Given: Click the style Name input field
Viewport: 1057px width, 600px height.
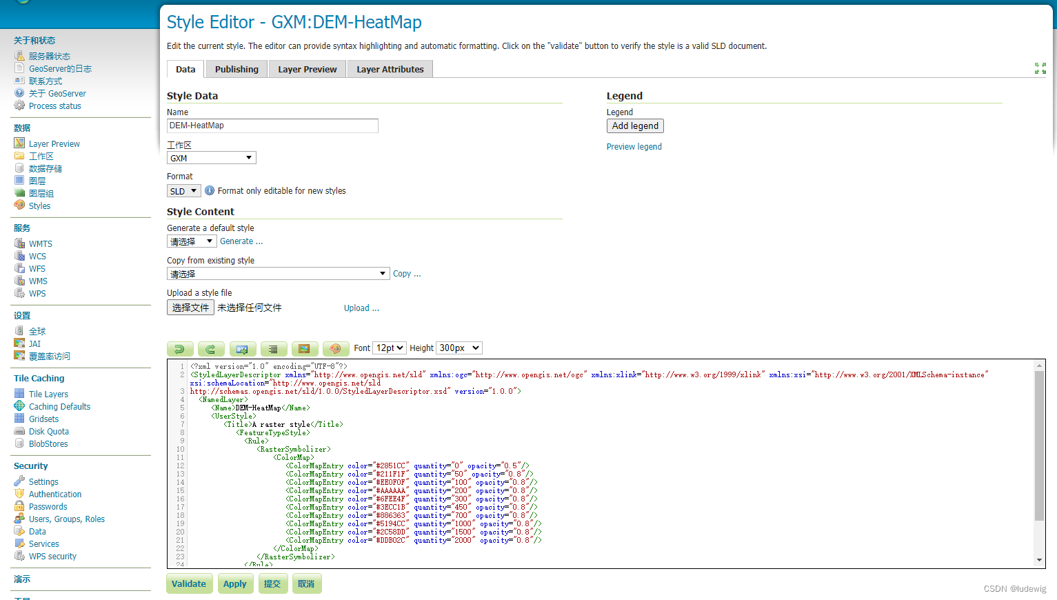Looking at the screenshot, I should tap(272, 126).
